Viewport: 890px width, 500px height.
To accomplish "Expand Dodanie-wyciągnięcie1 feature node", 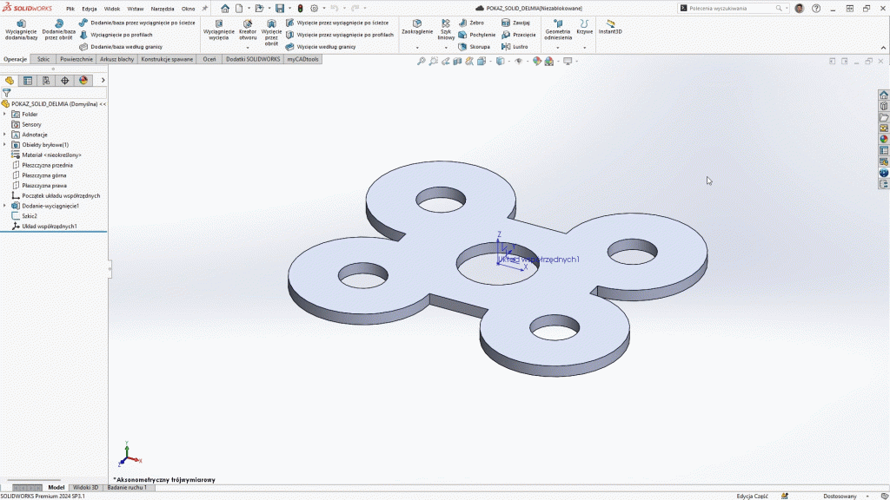I will pos(5,206).
